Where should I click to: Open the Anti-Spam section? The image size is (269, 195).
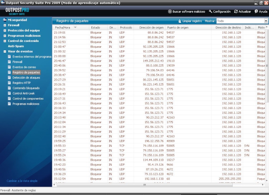click(x=16, y=46)
